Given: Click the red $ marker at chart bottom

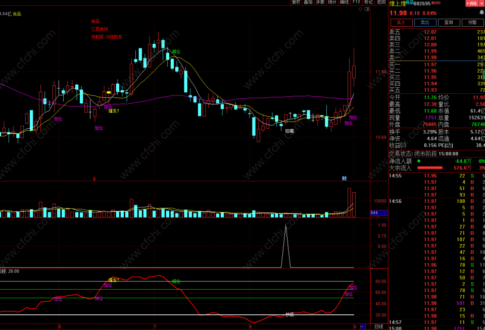Looking at the screenshot, I should [94, 179].
